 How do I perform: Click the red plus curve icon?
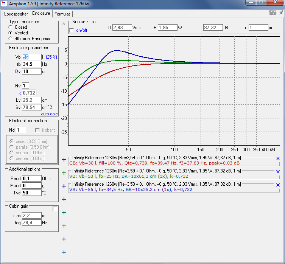click(x=64, y=160)
